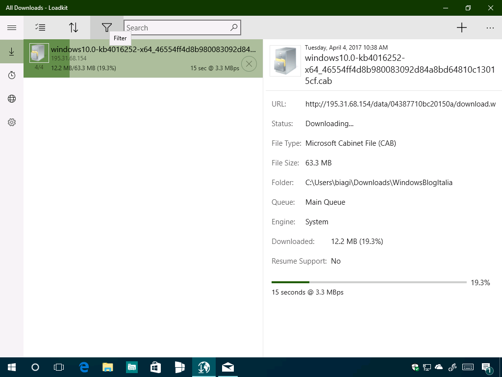
Task: Click the Downloading... status text
Action: point(329,123)
